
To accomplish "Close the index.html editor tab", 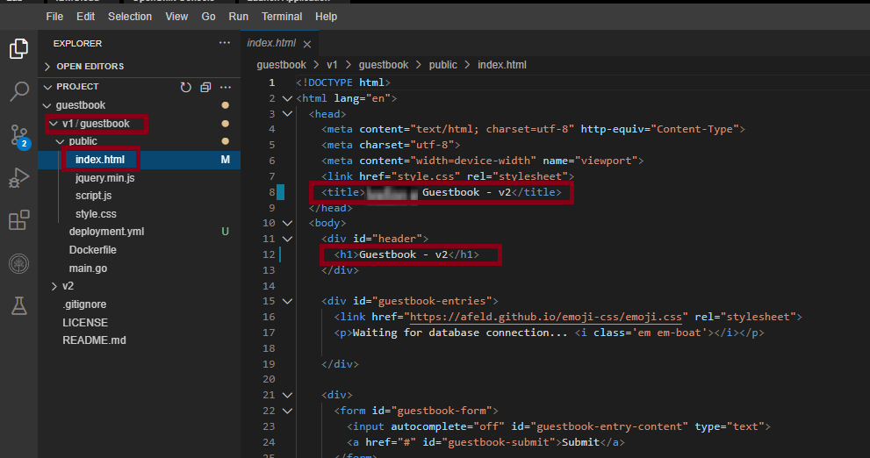I will click(307, 43).
